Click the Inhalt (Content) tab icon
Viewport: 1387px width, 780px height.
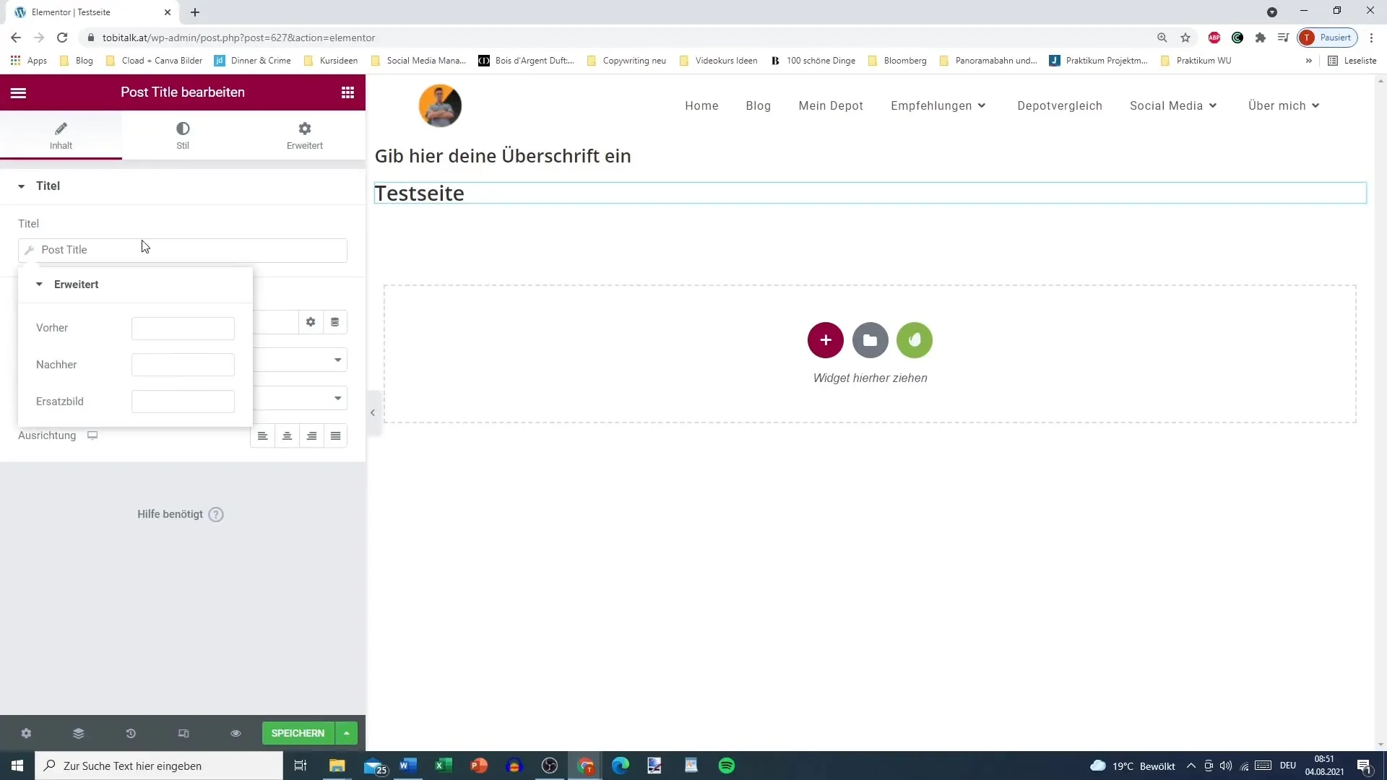click(60, 128)
